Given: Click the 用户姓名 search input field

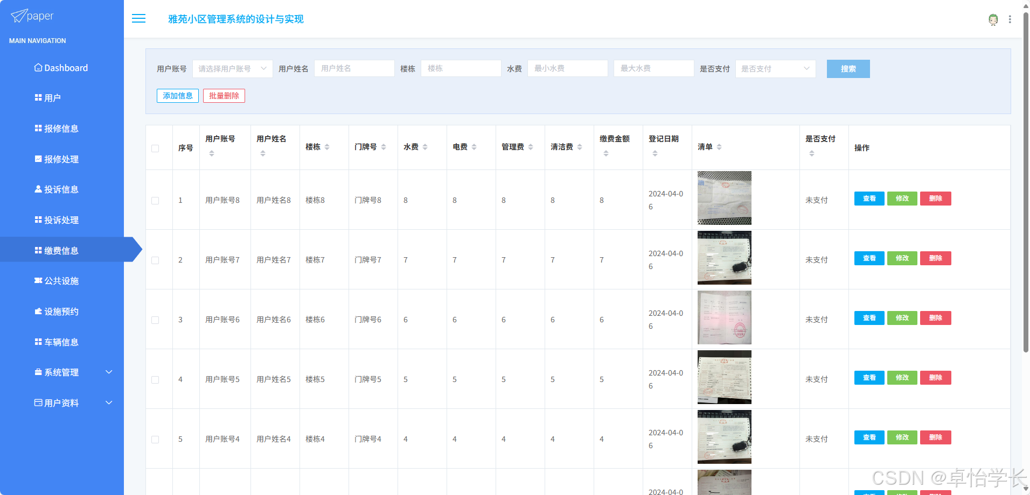Looking at the screenshot, I should tap(354, 68).
